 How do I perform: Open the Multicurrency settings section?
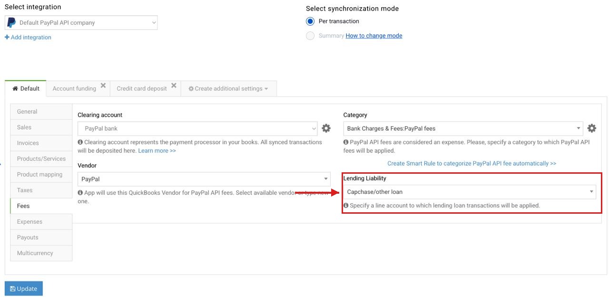(41, 253)
